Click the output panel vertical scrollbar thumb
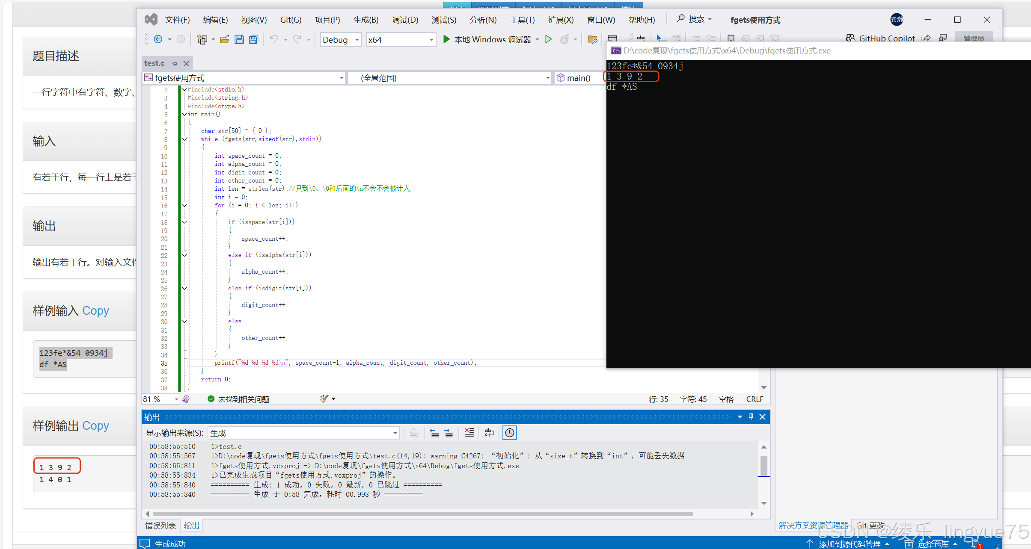The image size is (1031, 549). pyautogui.click(x=764, y=465)
